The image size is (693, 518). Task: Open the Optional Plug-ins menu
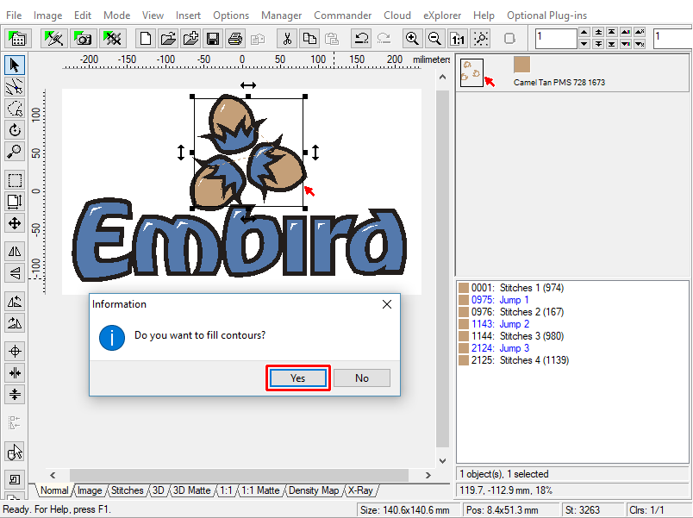(546, 16)
